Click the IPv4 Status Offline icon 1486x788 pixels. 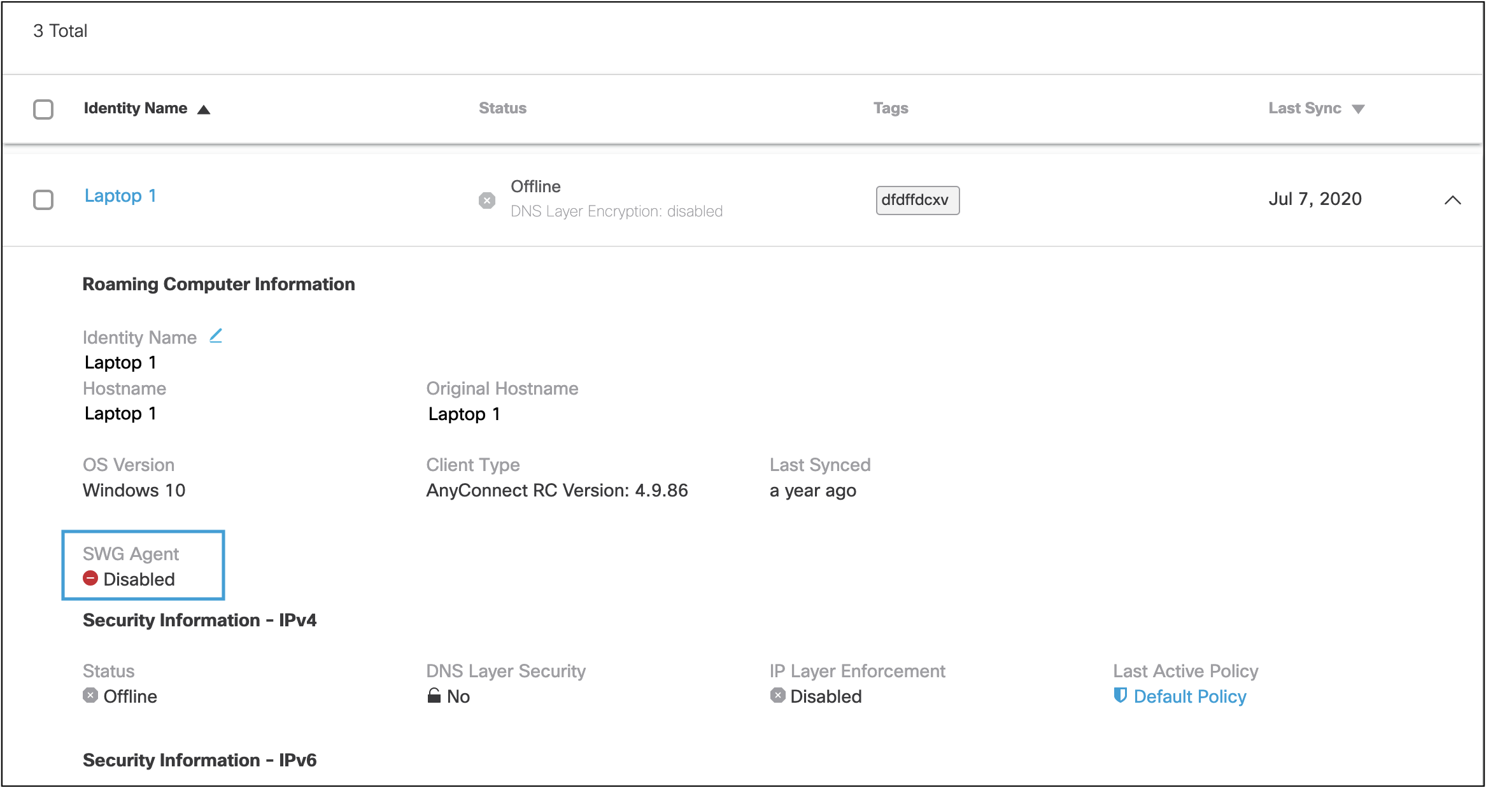pyautogui.click(x=90, y=695)
